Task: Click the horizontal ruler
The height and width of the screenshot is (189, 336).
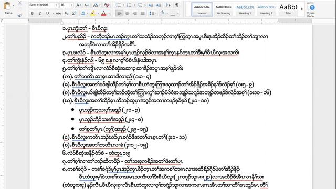Action: pos(170,21)
